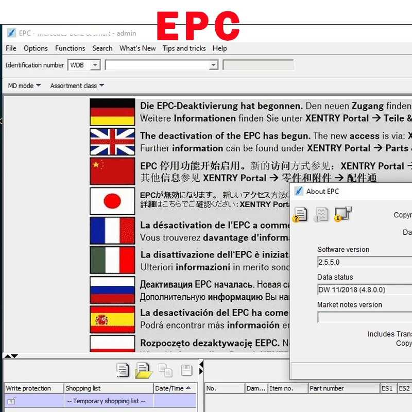Click the Spanish flag image
The height and width of the screenshot is (412, 412).
pos(112,319)
